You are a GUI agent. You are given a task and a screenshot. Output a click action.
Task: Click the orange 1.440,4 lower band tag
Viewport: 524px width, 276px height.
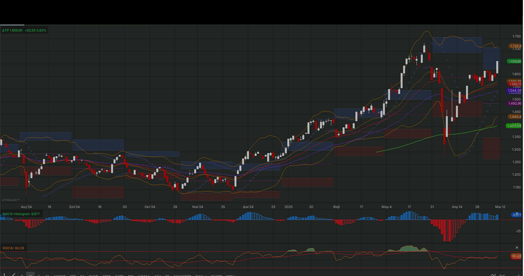[x=515, y=117]
